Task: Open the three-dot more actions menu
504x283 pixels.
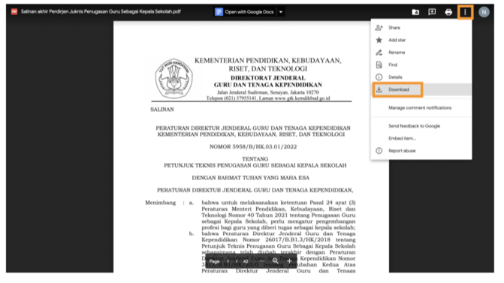Action: (x=465, y=12)
